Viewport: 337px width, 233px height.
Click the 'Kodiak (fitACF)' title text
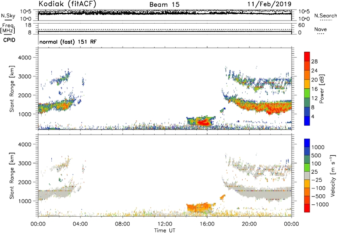tap(67, 4)
